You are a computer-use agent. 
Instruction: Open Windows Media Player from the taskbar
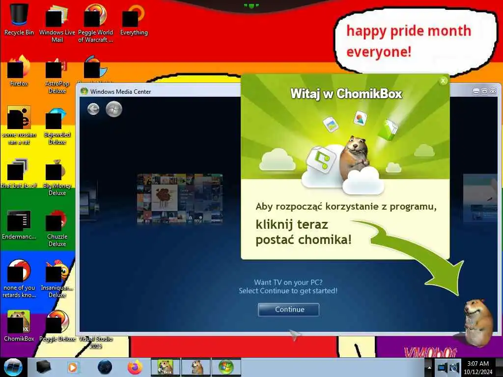(x=73, y=367)
